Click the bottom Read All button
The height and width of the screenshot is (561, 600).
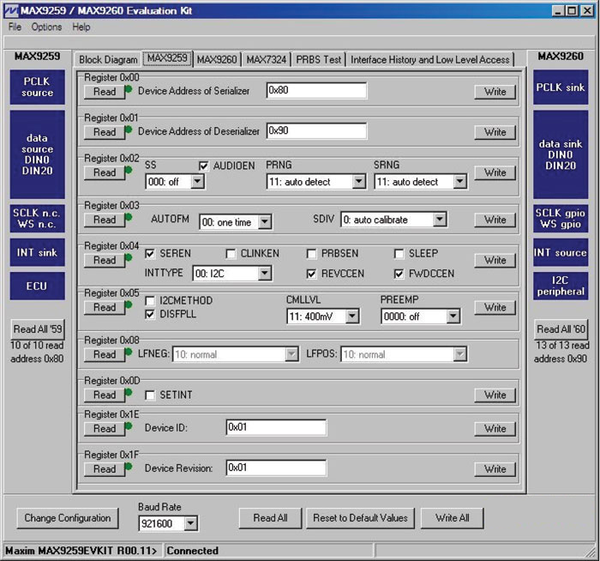pos(270,518)
